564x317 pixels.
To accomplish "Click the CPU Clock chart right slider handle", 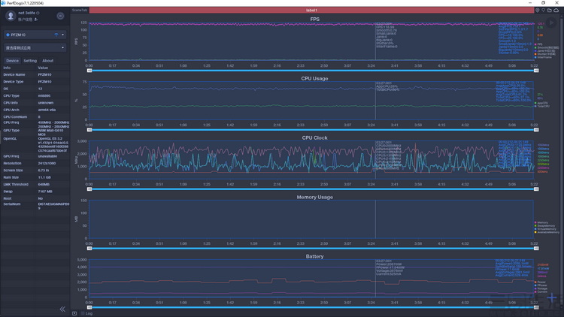I will click(536, 189).
